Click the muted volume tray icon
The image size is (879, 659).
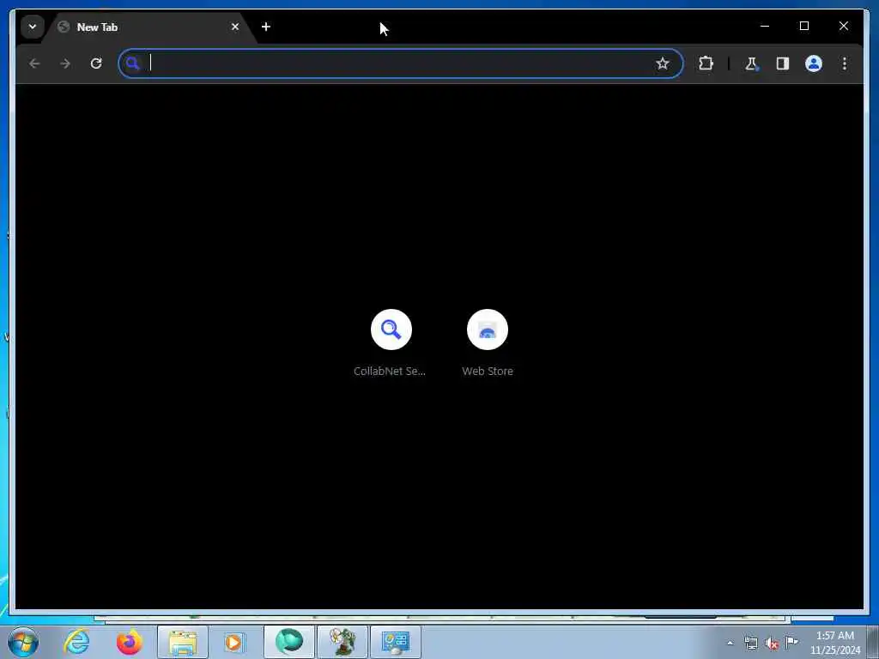coord(772,643)
